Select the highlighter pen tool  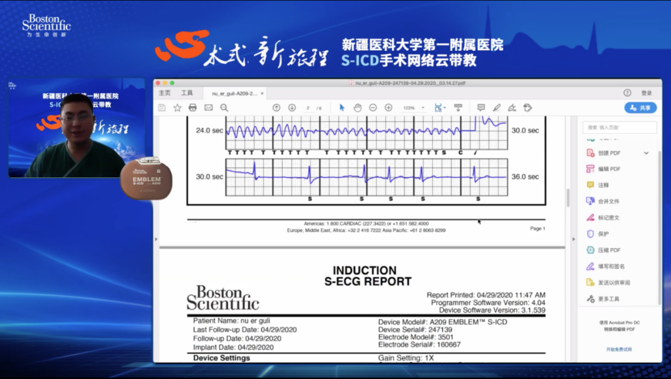pyautogui.click(x=496, y=108)
